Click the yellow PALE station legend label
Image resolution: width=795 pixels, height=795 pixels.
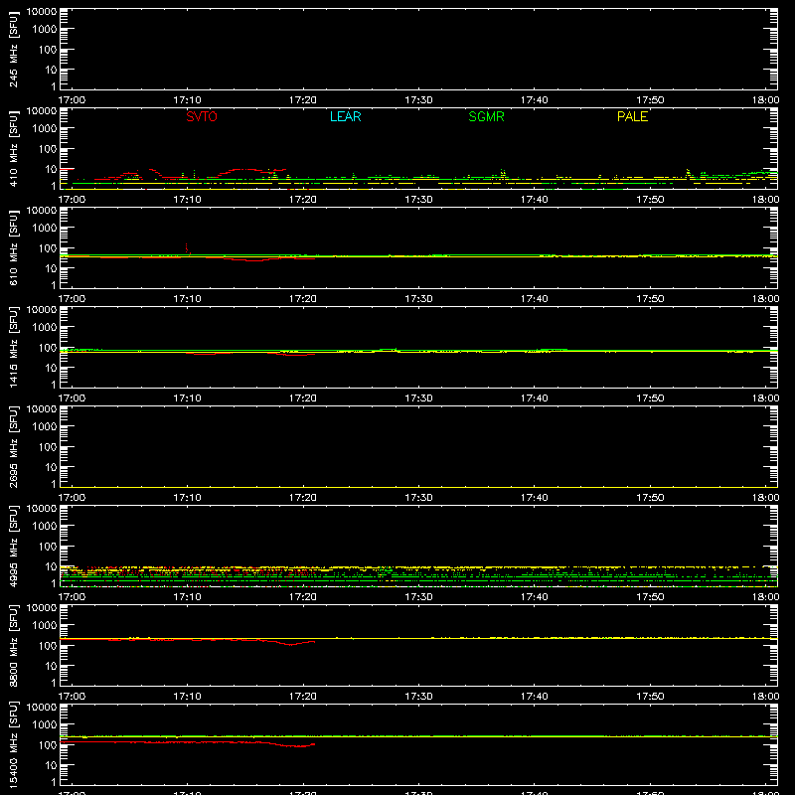(632, 116)
